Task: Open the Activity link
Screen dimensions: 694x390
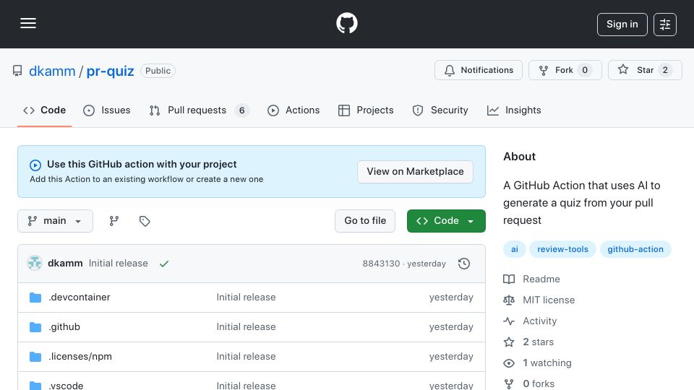Action: tap(539, 321)
